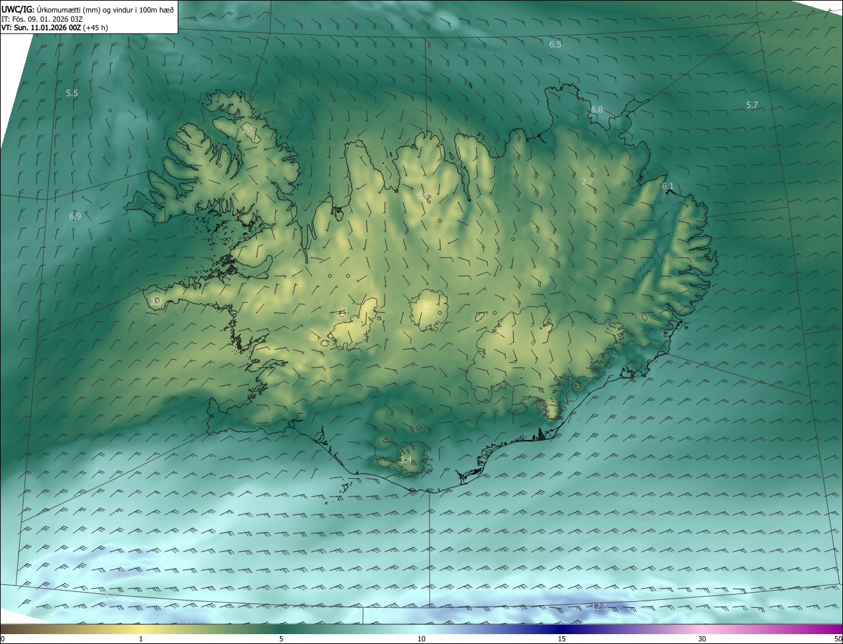Click the 6.1 value label on the east coast
The image size is (843, 644).
point(668,186)
